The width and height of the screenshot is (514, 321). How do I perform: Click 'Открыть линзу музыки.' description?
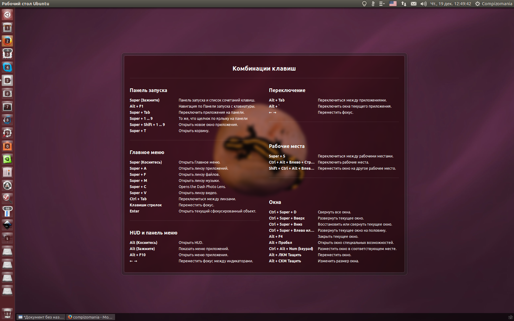(x=199, y=180)
